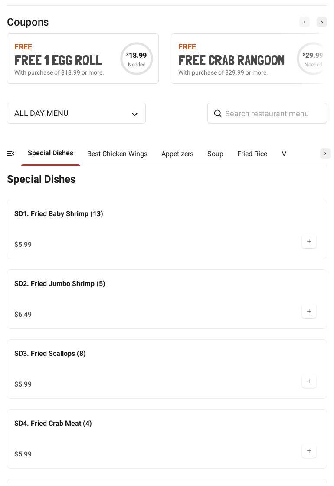The image size is (334, 486).
Task: Show next coupons with right arrow
Action: pyautogui.click(x=322, y=22)
